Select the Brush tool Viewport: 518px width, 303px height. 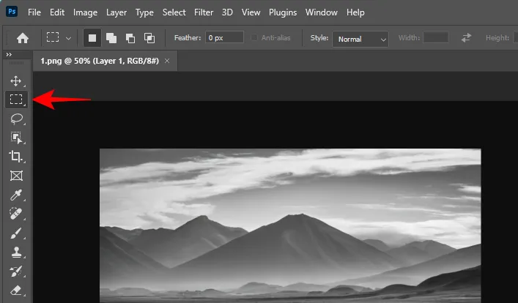point(16,233)
